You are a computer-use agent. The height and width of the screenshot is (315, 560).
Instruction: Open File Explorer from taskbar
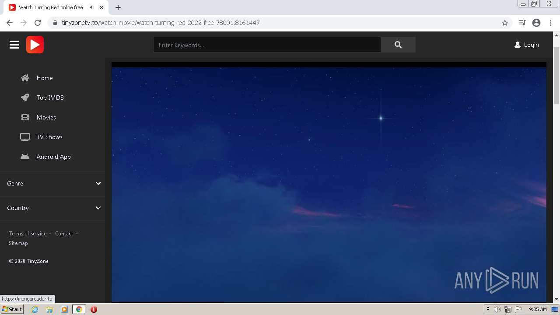tap(49, 309)
